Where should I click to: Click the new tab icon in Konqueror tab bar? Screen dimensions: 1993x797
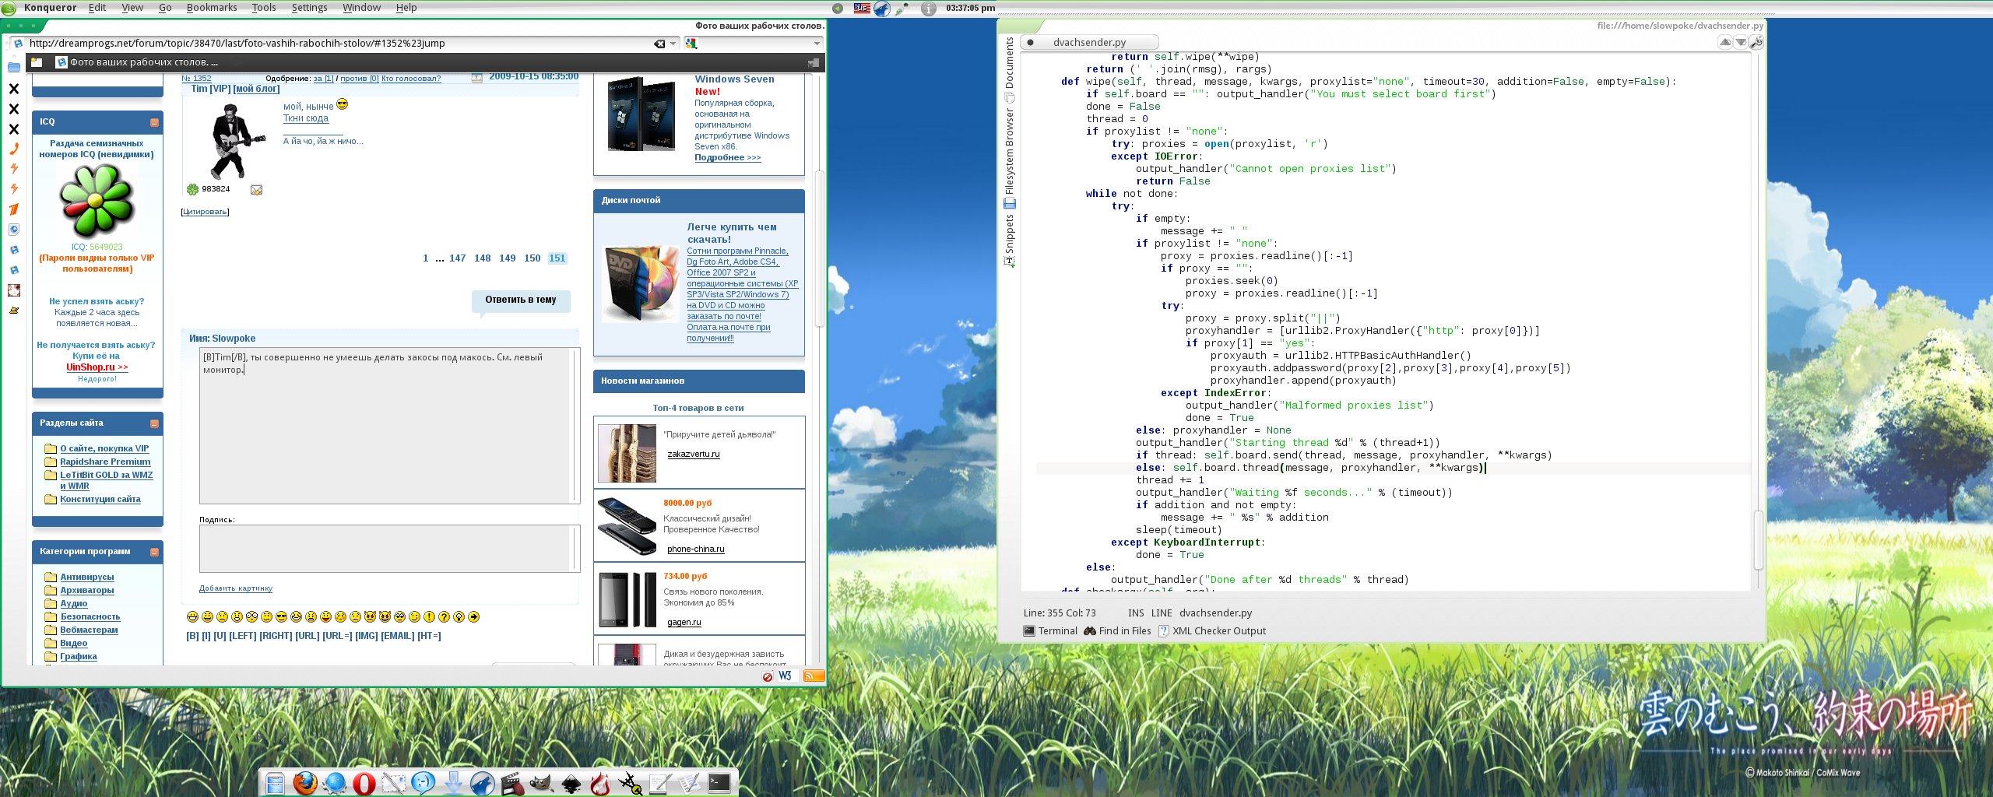click(x=37, y=62)
